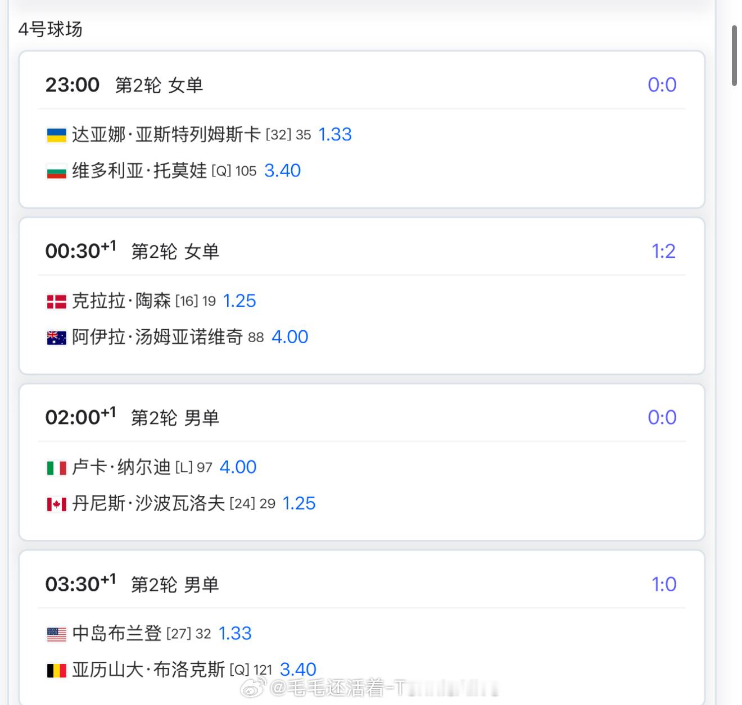Screen dimensions: 742x705
Task: Open the 0:0 score of the 23:00 match
Action: coord(662,85)
